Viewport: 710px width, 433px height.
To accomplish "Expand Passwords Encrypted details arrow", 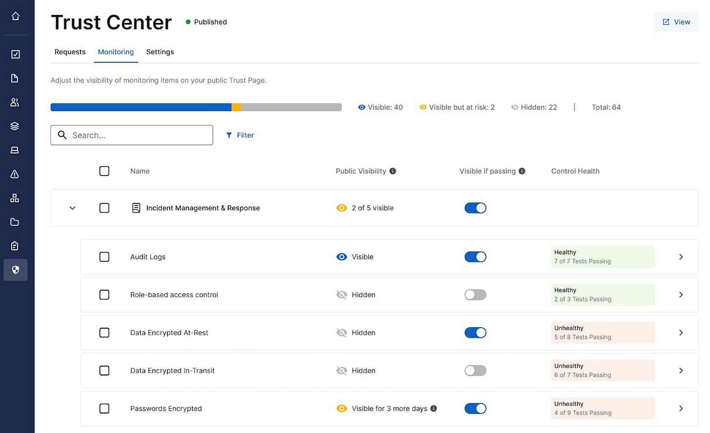I will click(x=681, y=409).
